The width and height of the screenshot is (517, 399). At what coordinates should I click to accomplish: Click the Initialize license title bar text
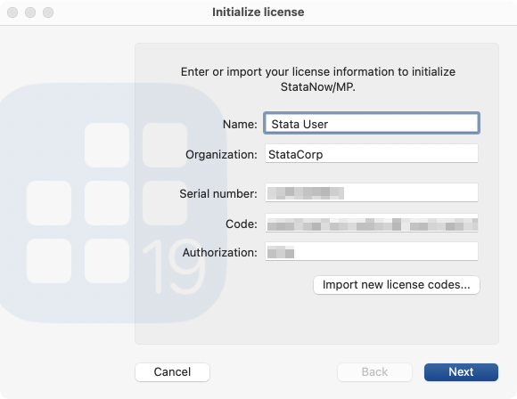258,12
